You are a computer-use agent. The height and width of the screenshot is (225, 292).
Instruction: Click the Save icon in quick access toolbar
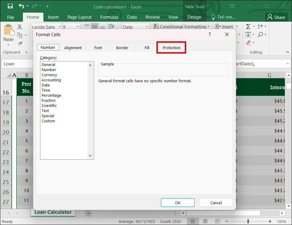[x=10, y=6]
